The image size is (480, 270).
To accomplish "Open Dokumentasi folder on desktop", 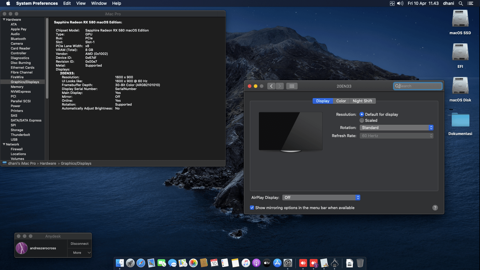I will 460,120.
